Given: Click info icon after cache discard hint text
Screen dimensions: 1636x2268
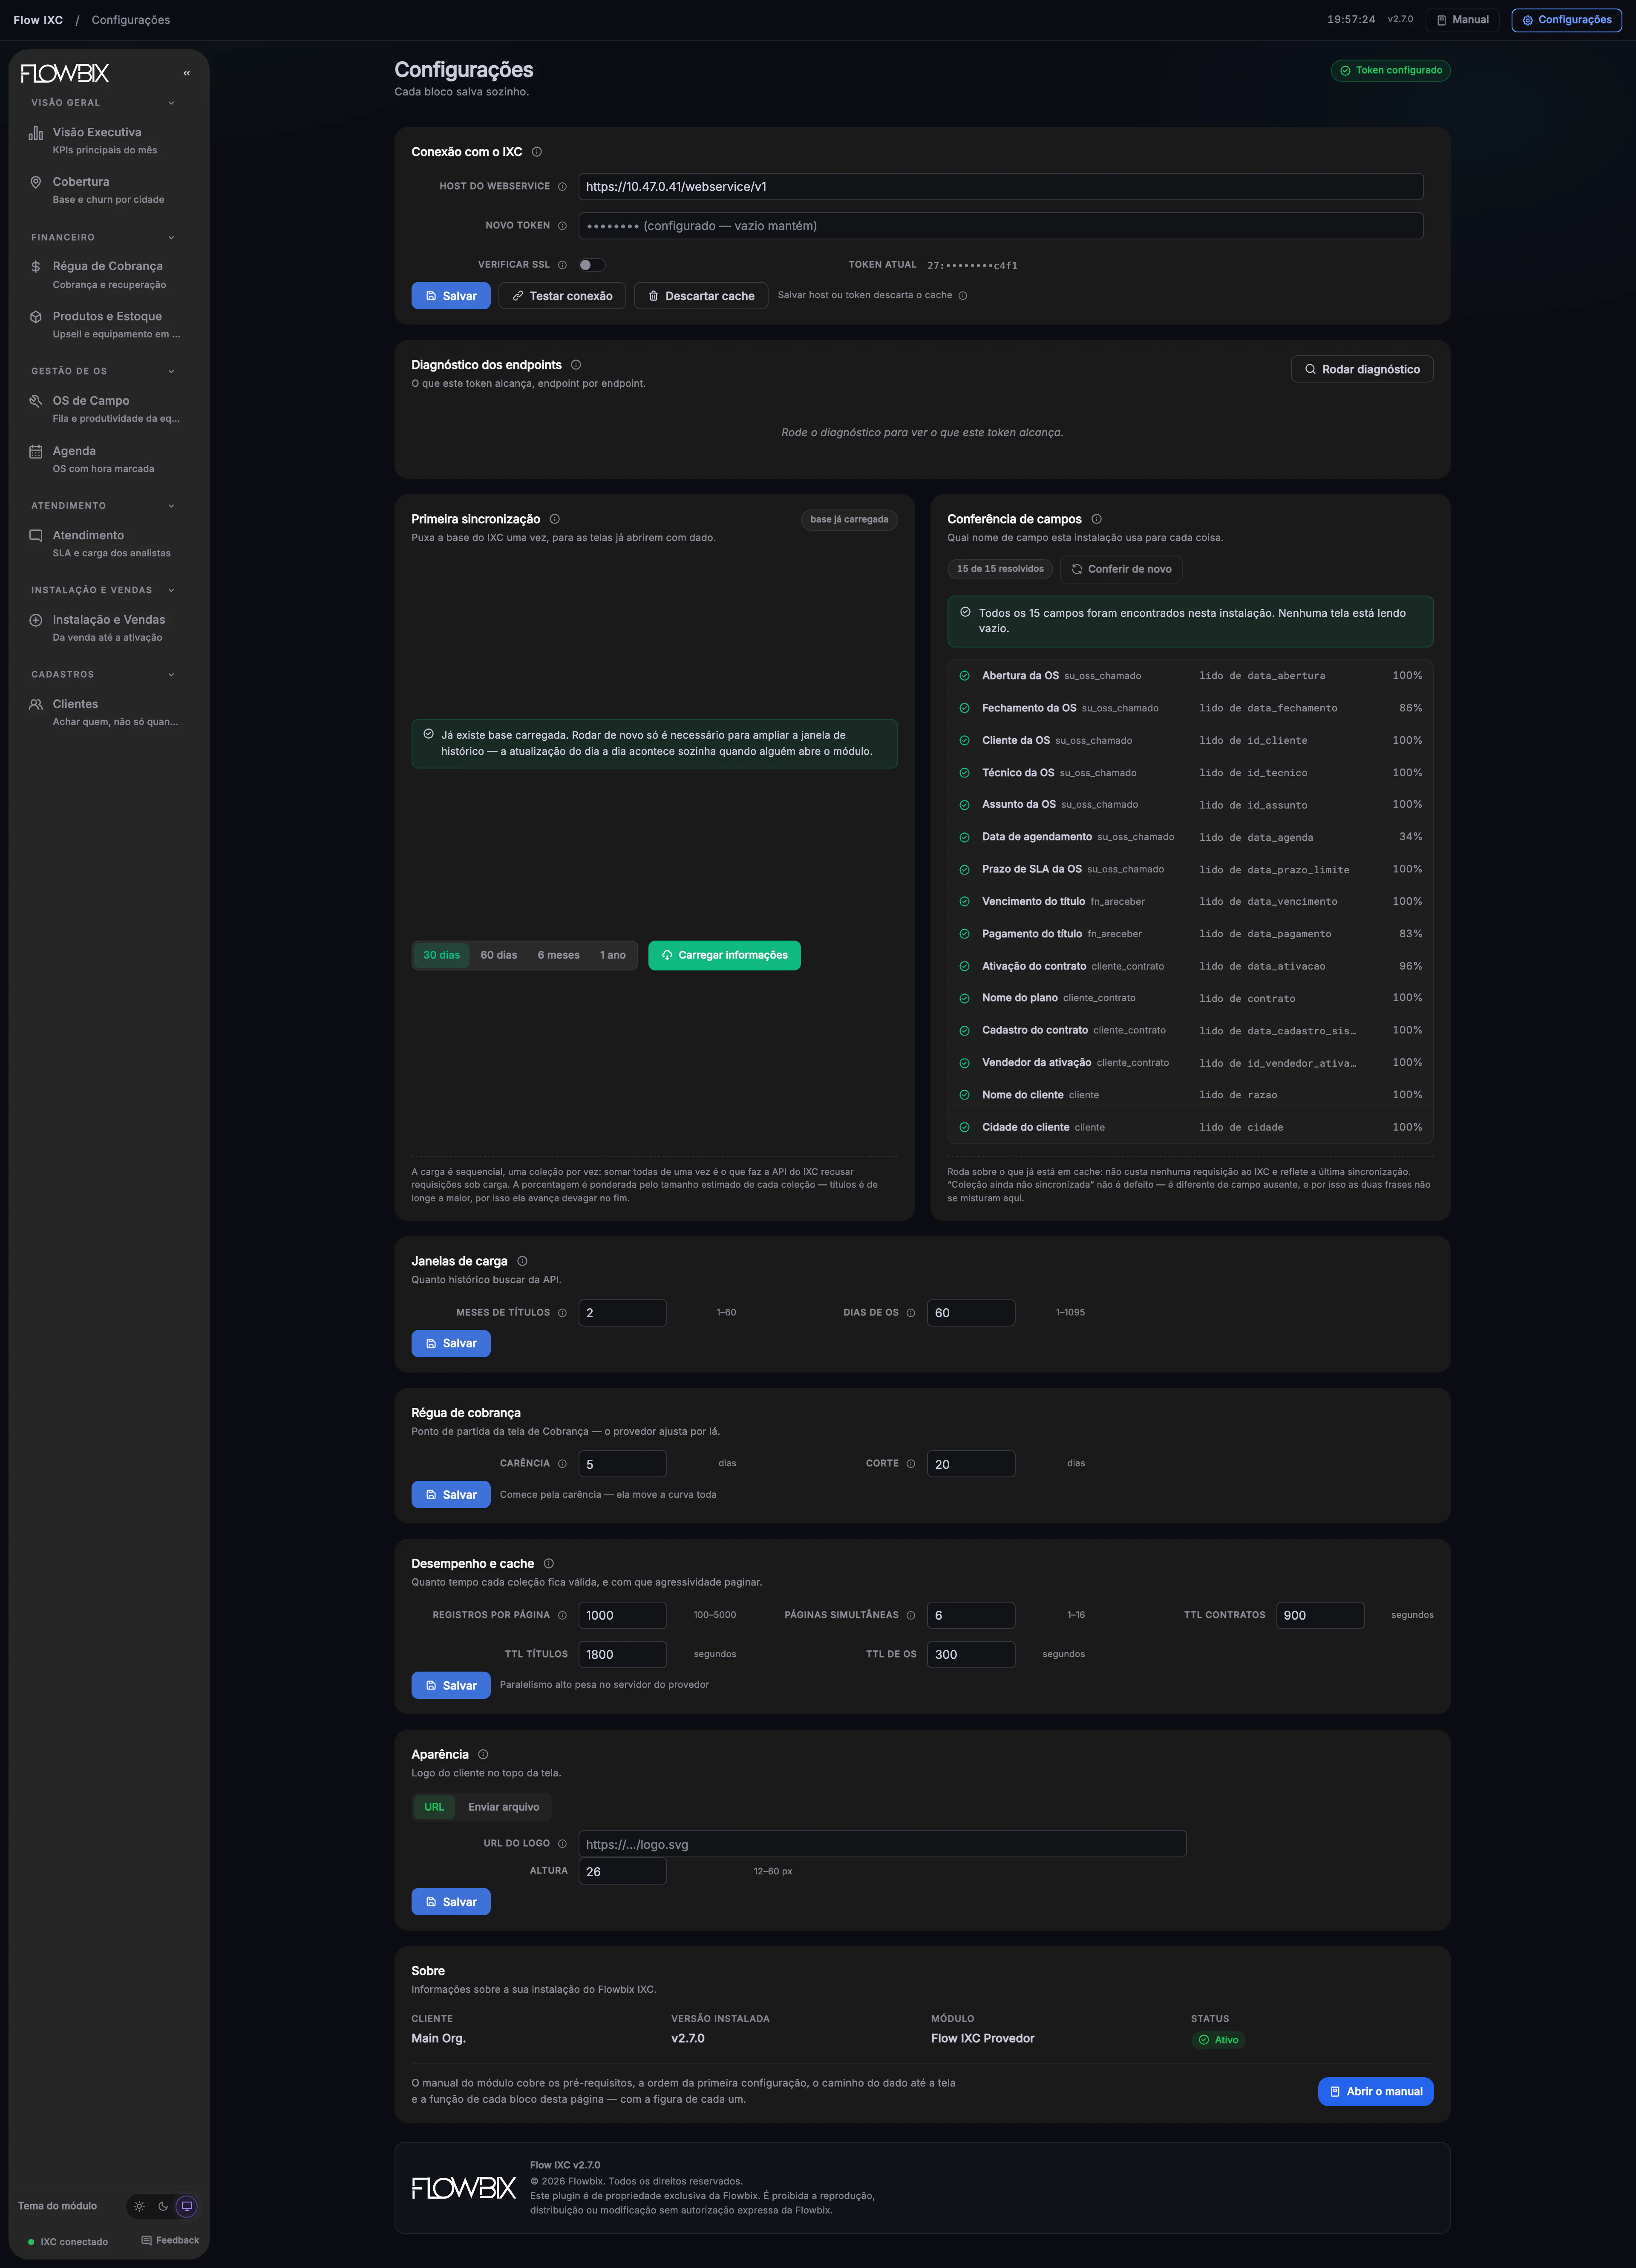Looking at the screenshot, I should click(963, 296).
